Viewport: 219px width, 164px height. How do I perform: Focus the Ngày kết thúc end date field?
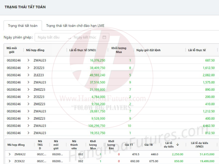click(x=85, y=37)
